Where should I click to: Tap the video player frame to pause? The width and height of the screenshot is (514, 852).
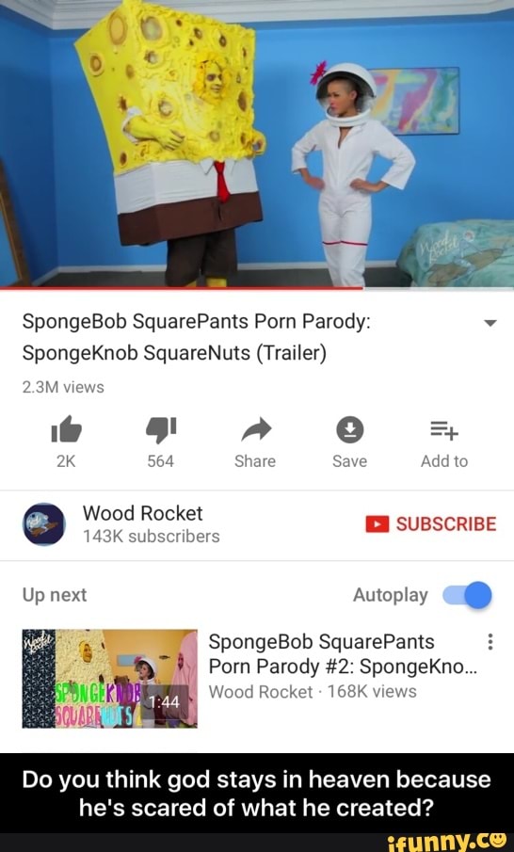[257, 143]
